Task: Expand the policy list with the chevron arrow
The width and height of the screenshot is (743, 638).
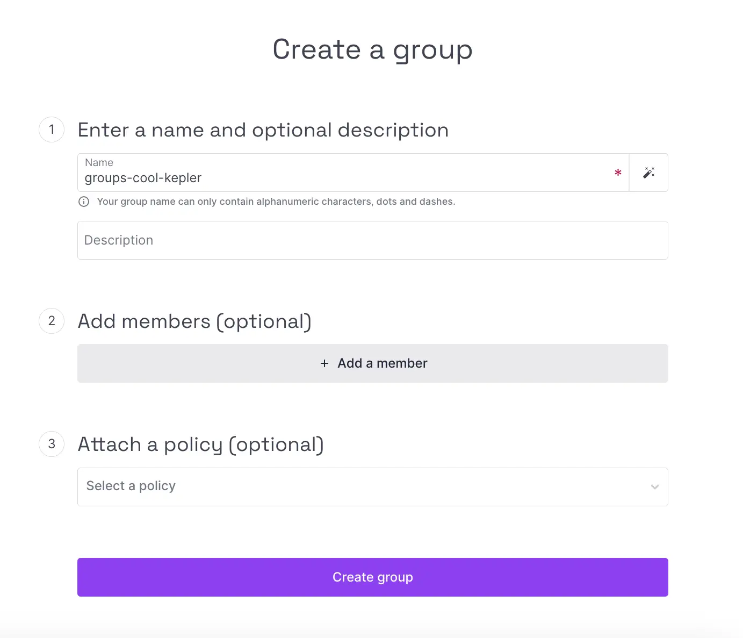Action: pos(654,487)
